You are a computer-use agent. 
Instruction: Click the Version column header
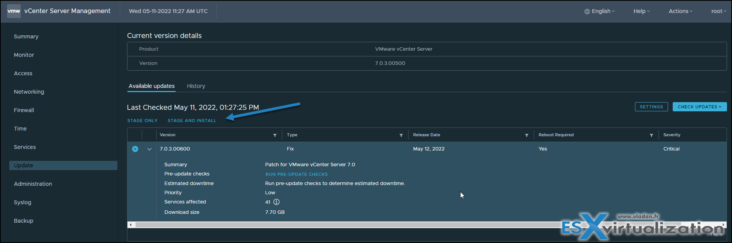click(x=168, y=135)
